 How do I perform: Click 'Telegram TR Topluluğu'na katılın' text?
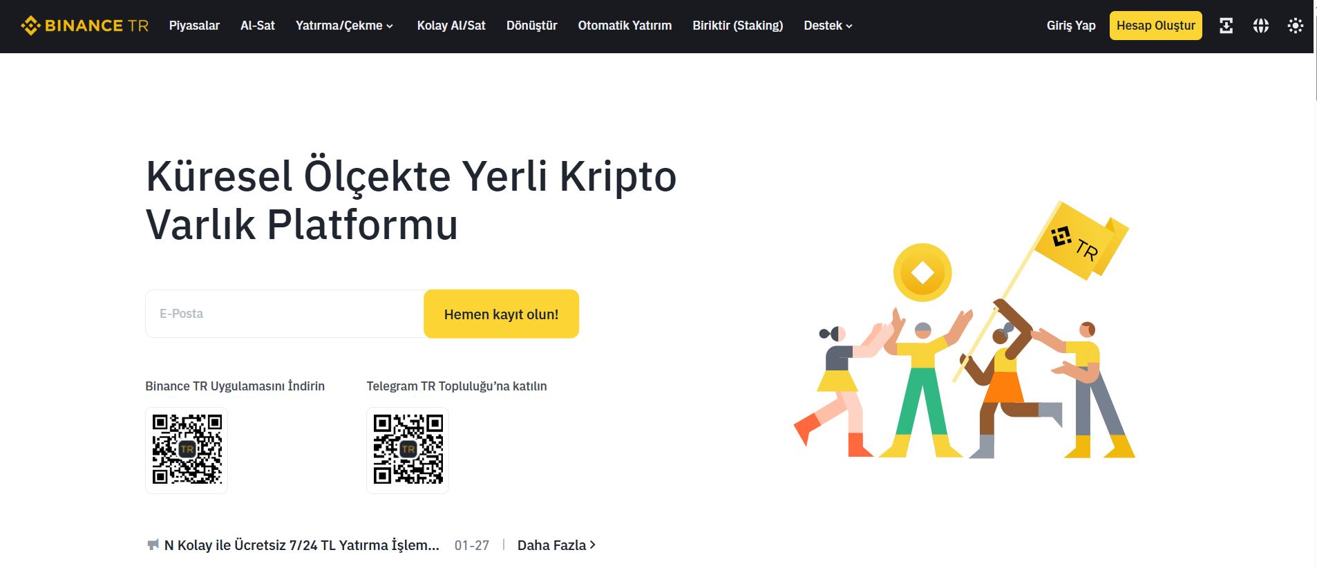coord(457,386)
